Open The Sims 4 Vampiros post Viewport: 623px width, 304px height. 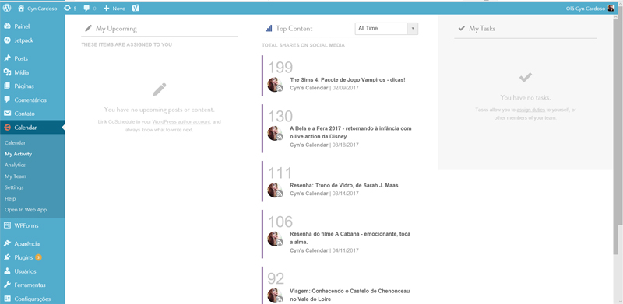347,80
